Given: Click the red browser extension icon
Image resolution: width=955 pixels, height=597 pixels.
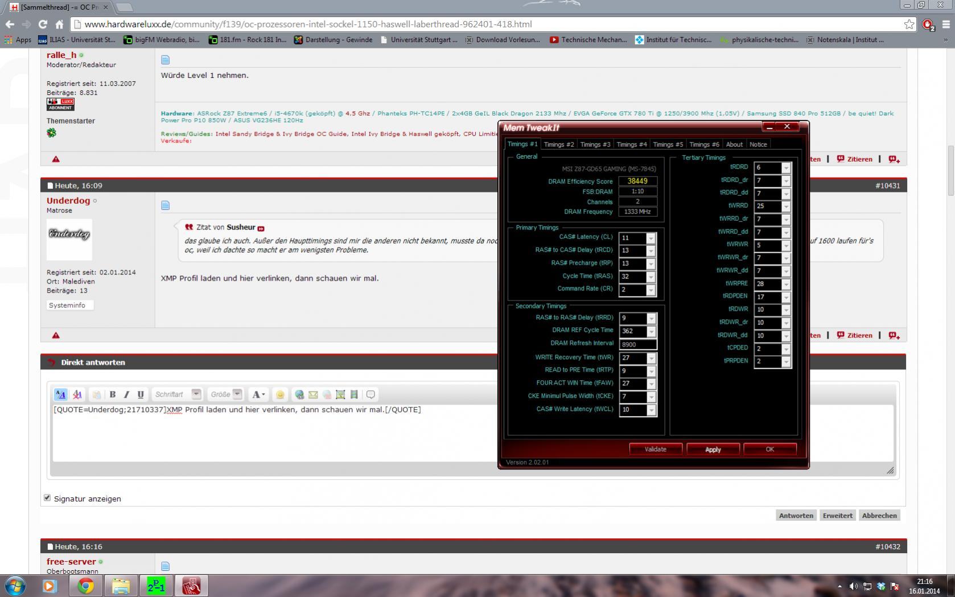Looking at the screenshot, I should pyautogui.click(x=928, y=24).
